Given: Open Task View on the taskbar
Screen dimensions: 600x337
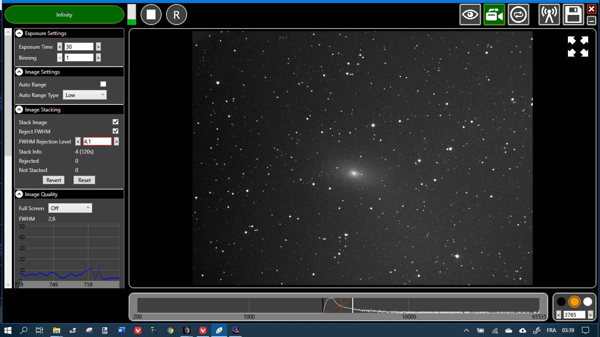Looking at the screenshot, I should click(40, 330).
